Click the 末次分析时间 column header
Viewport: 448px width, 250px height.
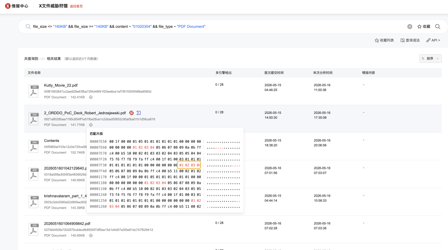(x=323, y=73)
